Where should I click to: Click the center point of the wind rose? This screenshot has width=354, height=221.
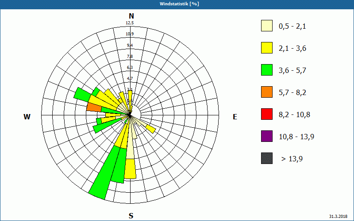tap(130, 115)
